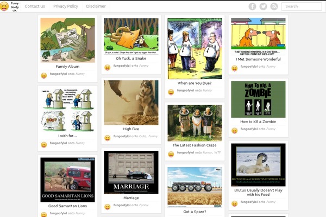Click avatar under High Five post
This screenshot has height=217, width=326.
(x=107, y=138)
